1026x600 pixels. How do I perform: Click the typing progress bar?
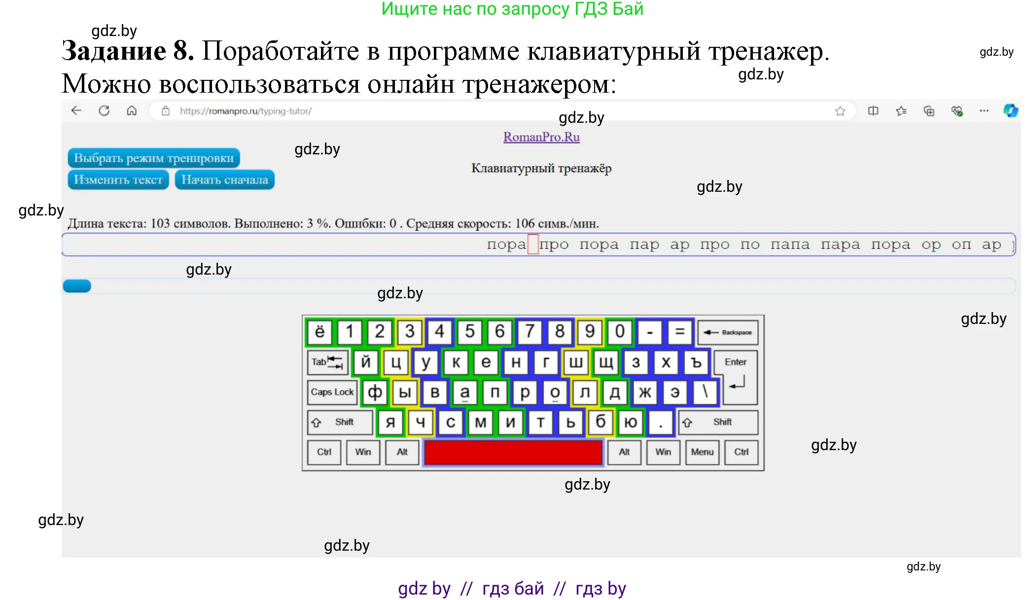click(76, 285)
